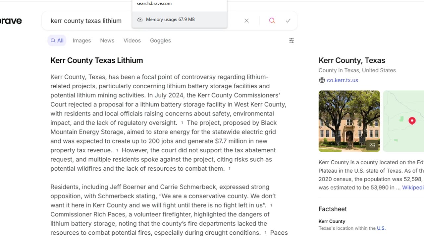
Task: Click the checkmark icon in search bar
Action: tap(288, 21)
